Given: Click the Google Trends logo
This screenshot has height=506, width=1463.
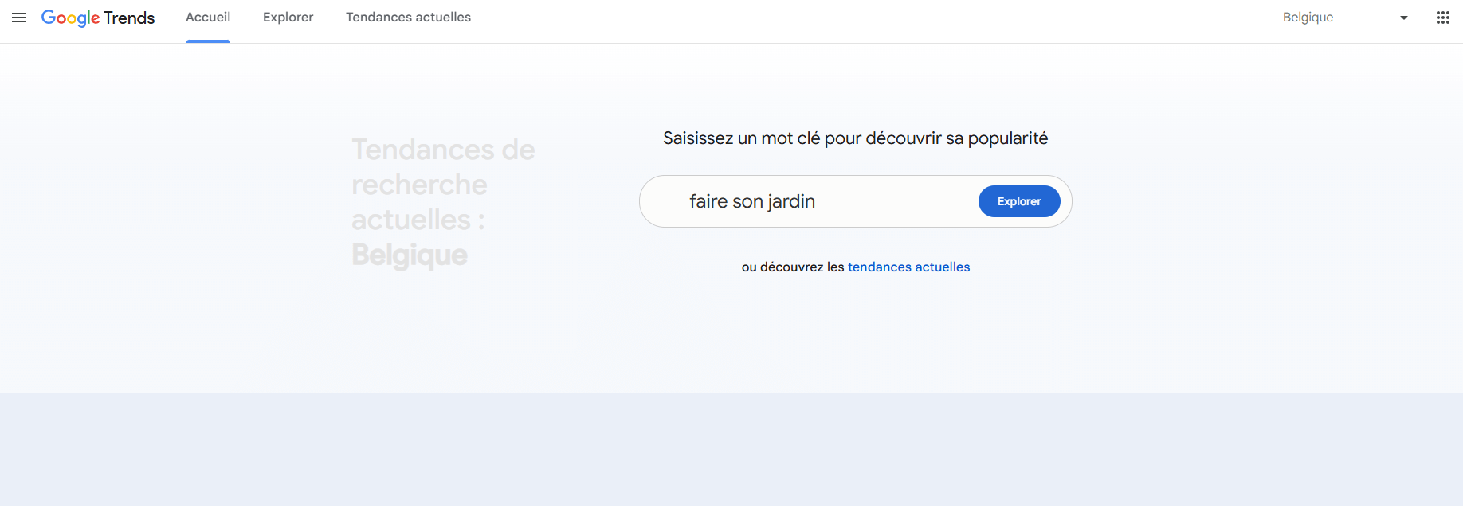Looking at the screenshot, I should [98, 18].
